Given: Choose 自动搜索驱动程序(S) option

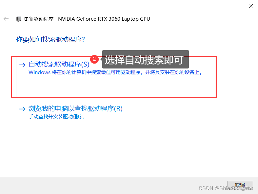Looking at the screenshot, I should (59, 64).
